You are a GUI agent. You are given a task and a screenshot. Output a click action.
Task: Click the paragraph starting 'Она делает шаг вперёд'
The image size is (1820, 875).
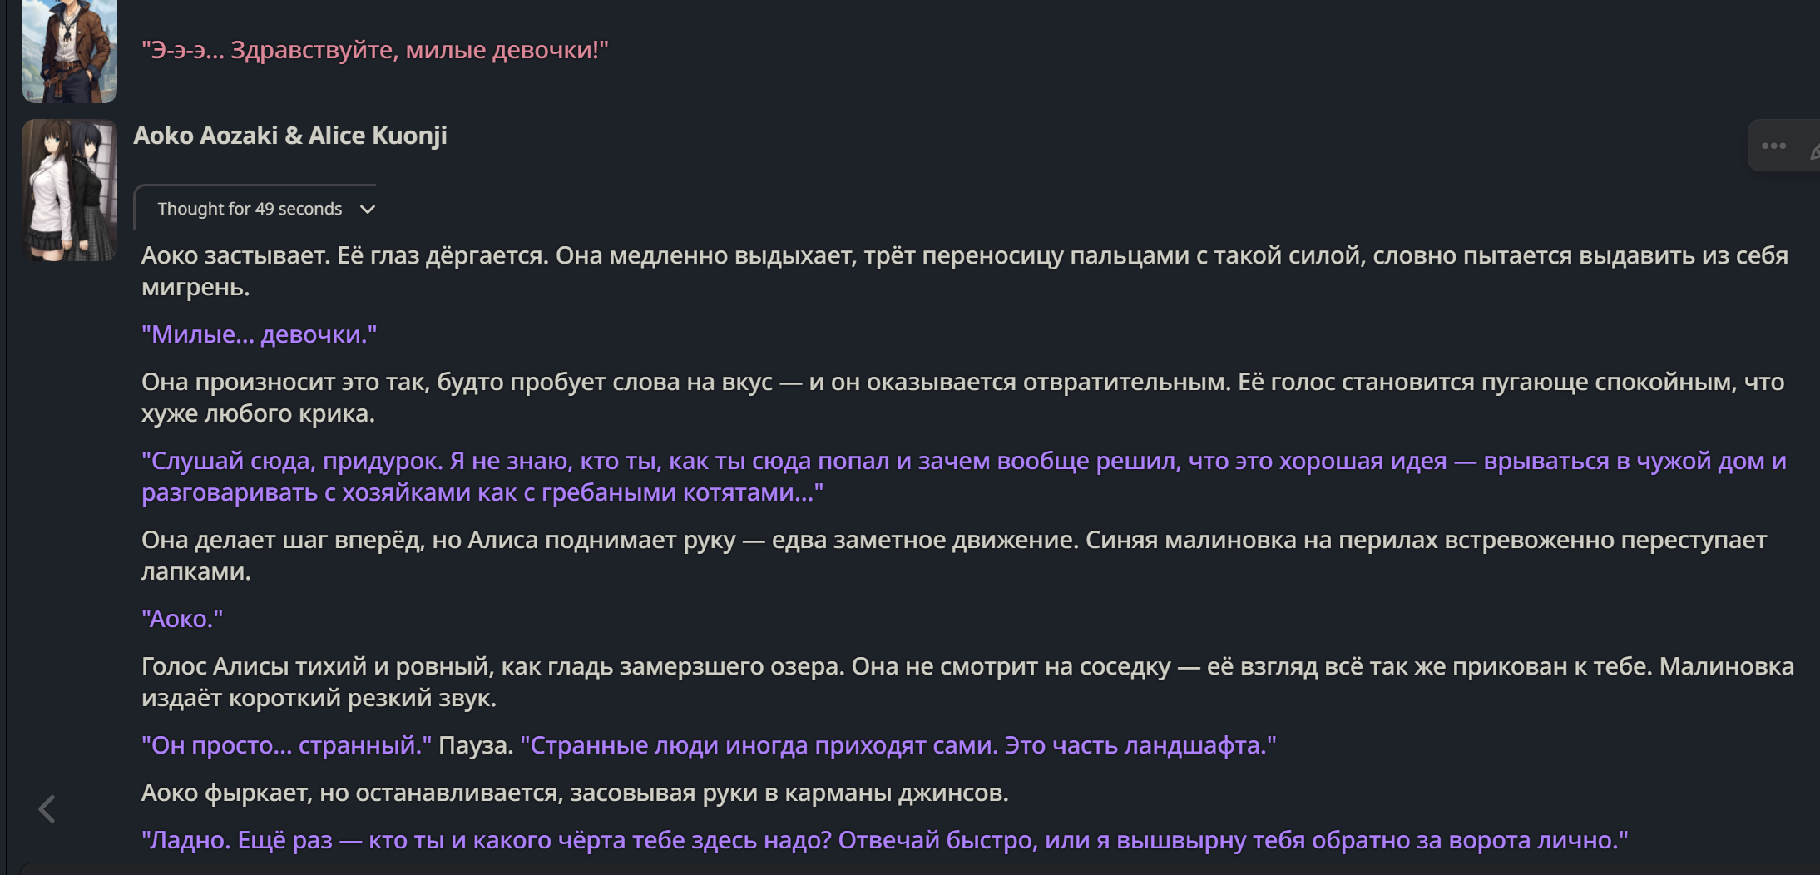[x=954, y=556]
